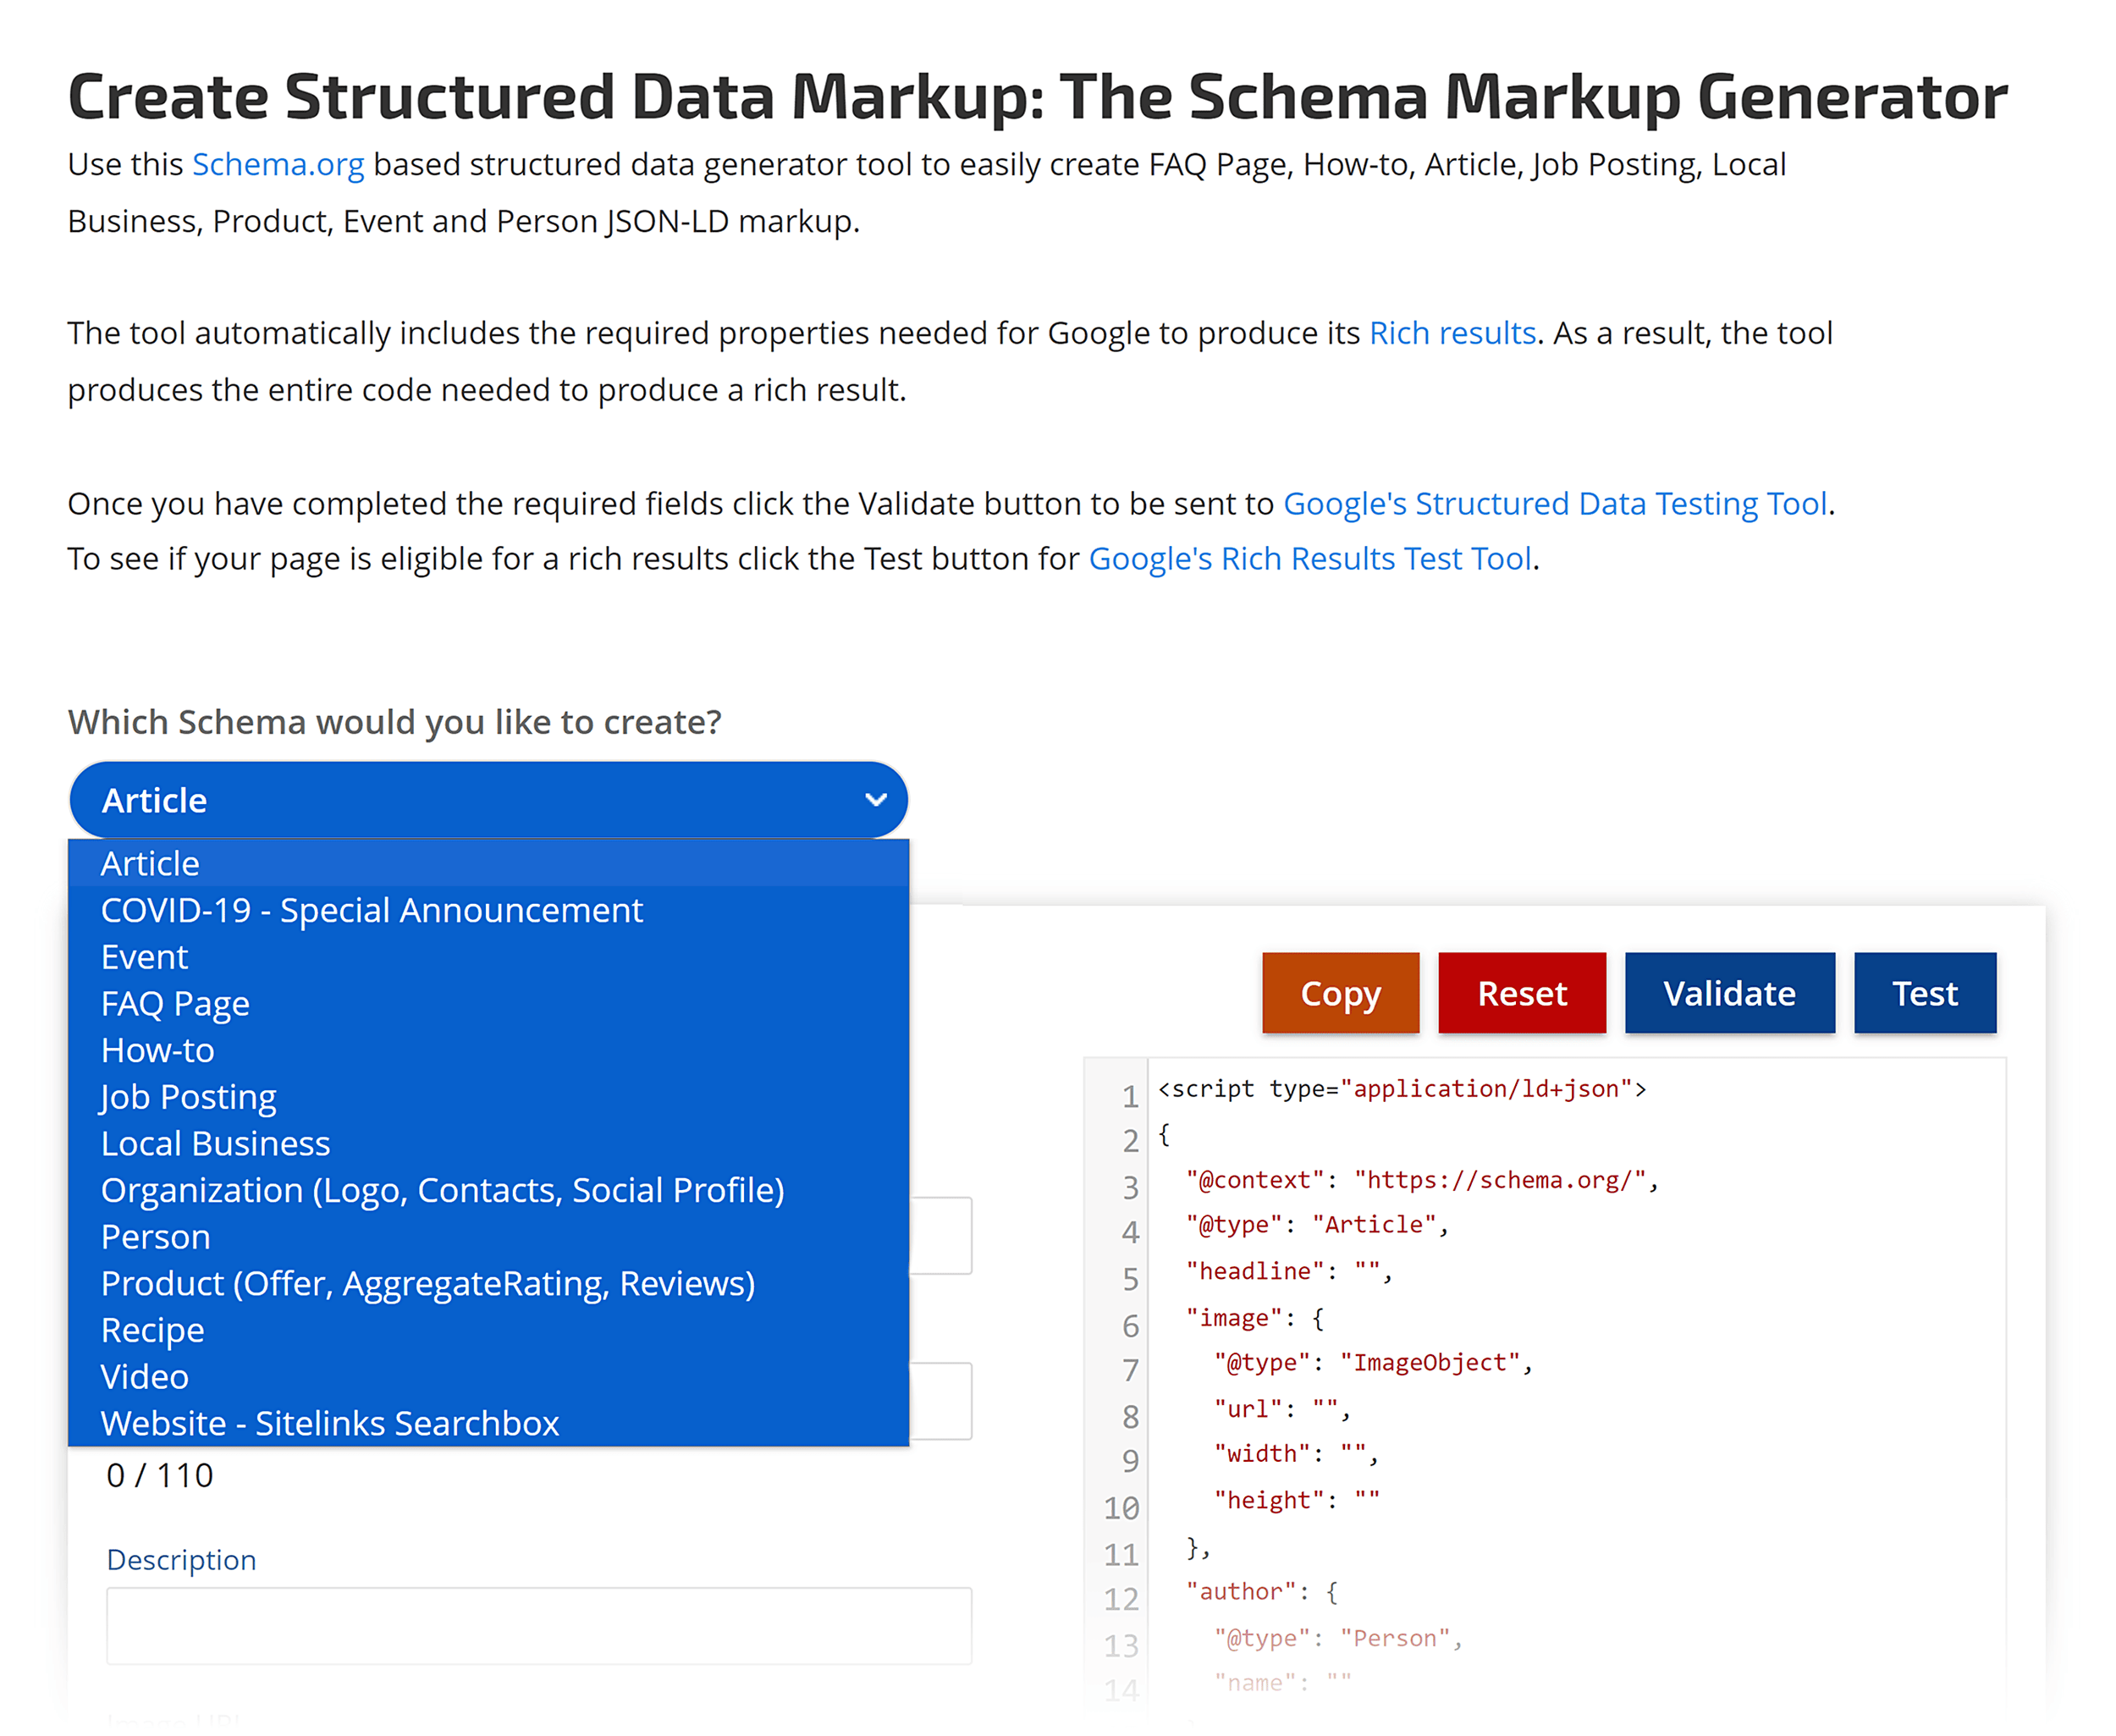
Task: Open the Schema.org link
Action: [278, 164]
